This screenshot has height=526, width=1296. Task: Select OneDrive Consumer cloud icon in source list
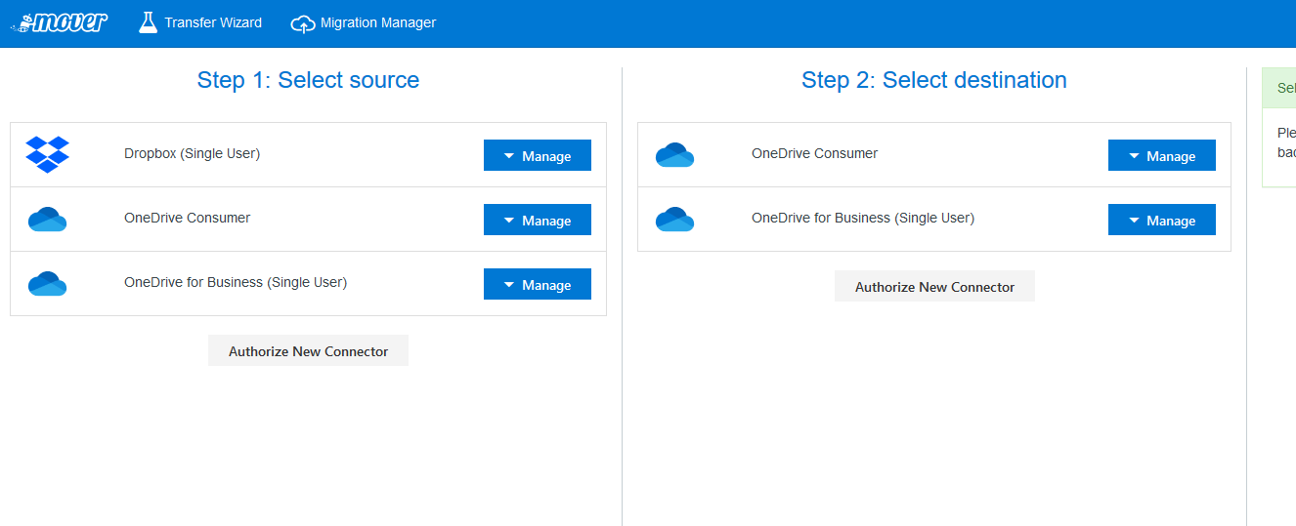click(x=48, y=219)
